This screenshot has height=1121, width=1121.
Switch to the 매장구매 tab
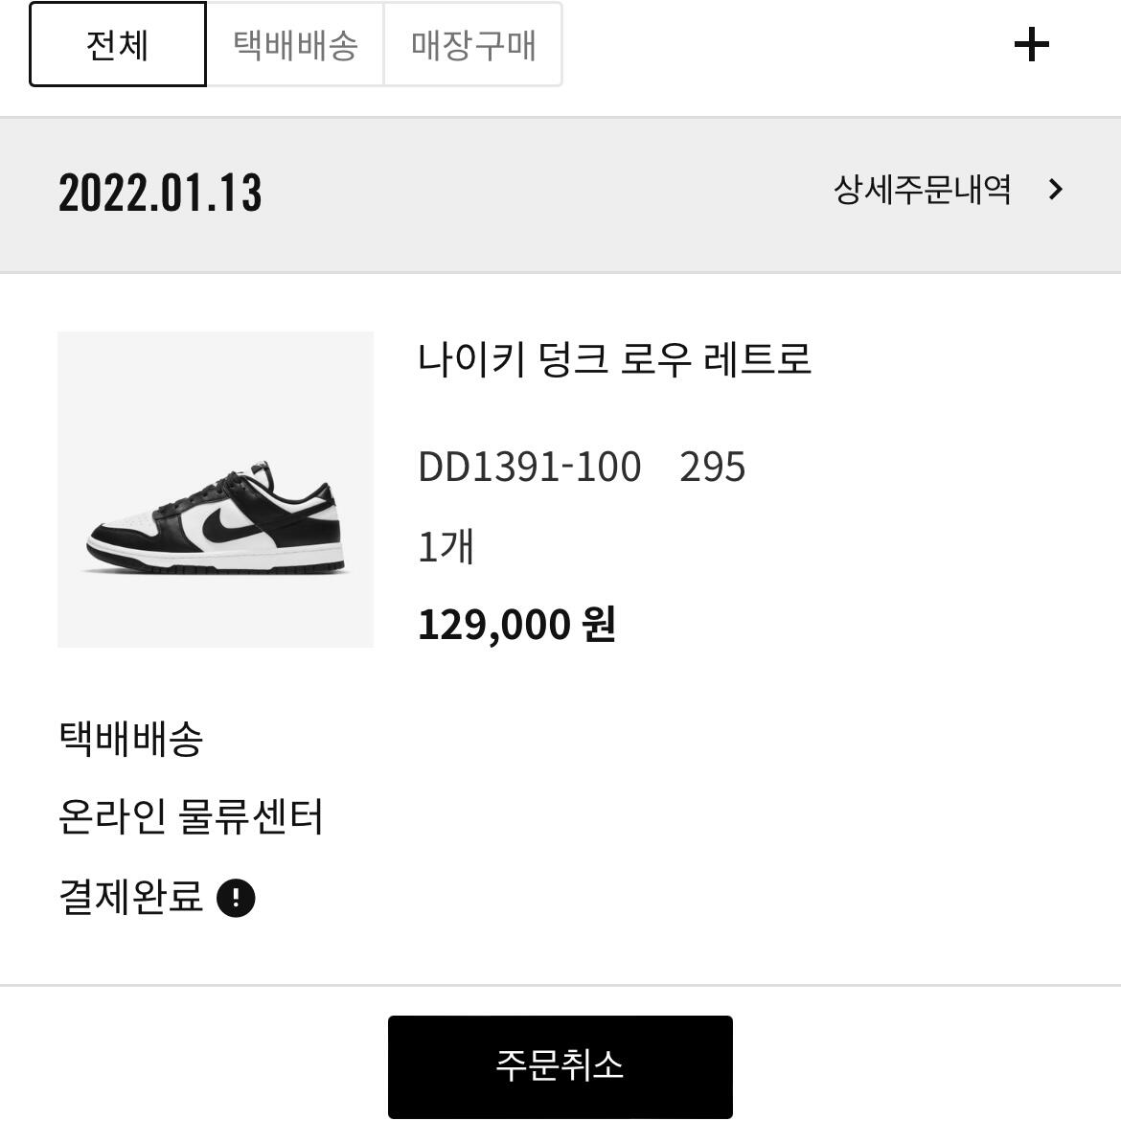pyautogui.click(x=473, y=44)
